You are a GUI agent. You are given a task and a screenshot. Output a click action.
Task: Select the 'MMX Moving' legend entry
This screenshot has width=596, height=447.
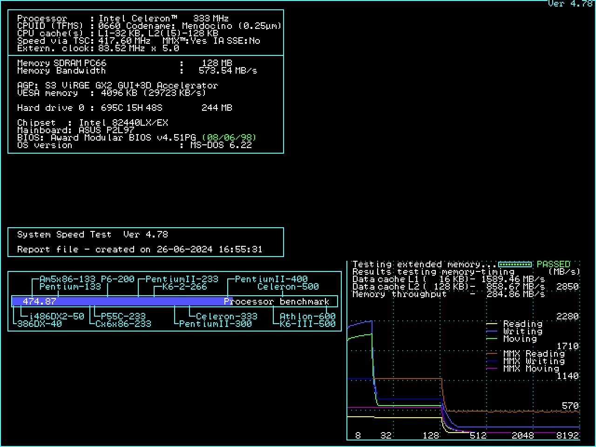523,369
